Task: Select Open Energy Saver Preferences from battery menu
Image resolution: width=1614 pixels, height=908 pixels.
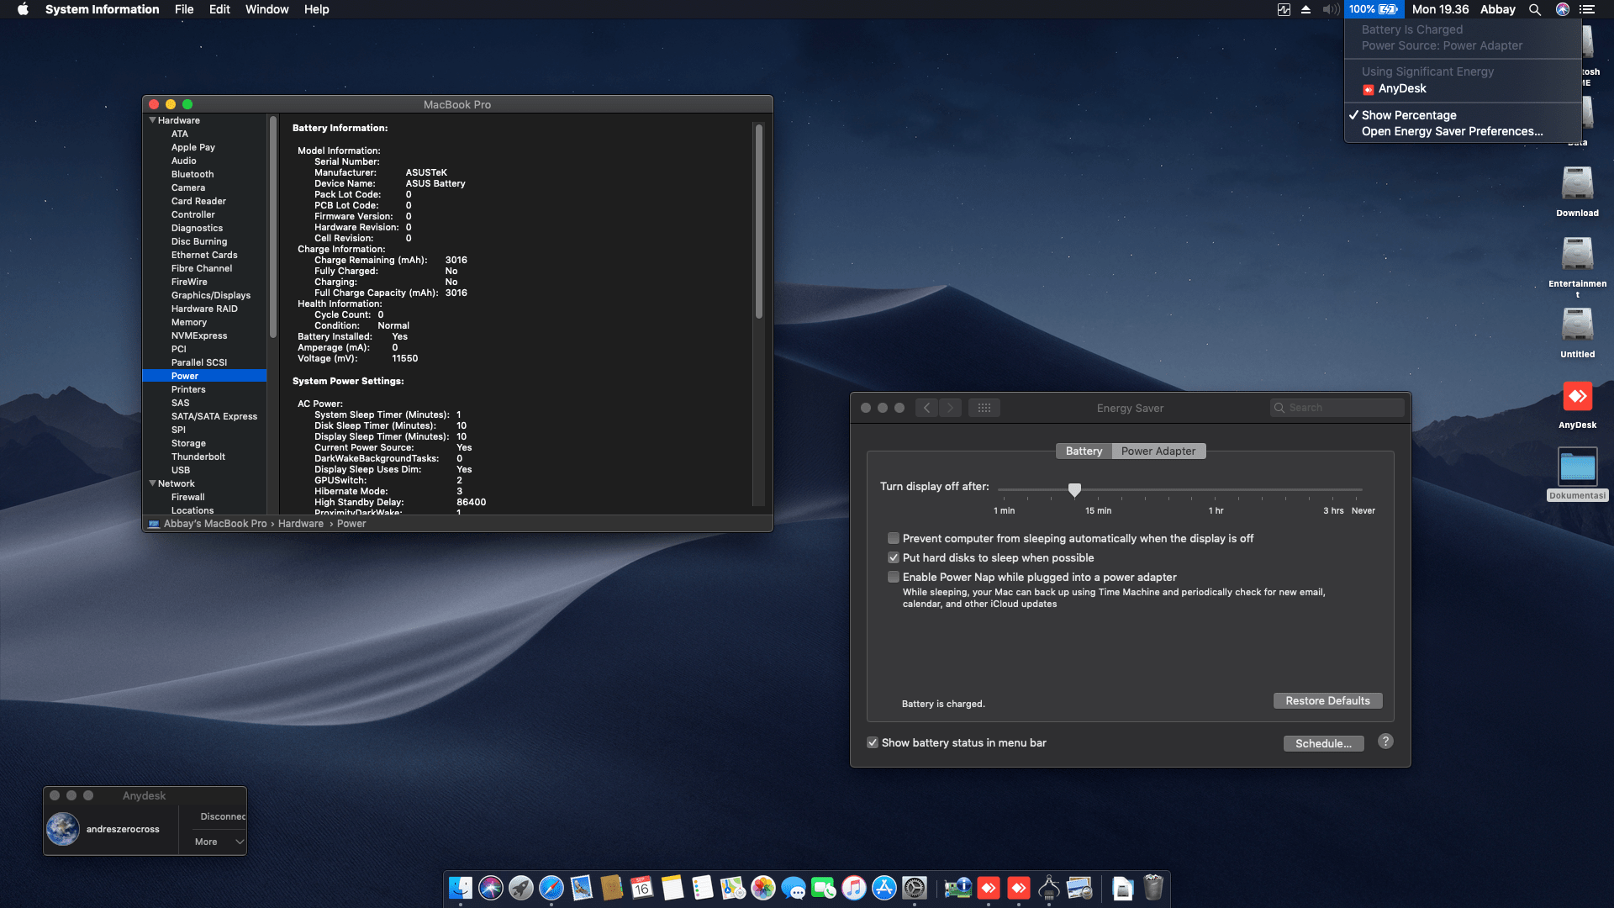Action: click(x=1453, y=131)
